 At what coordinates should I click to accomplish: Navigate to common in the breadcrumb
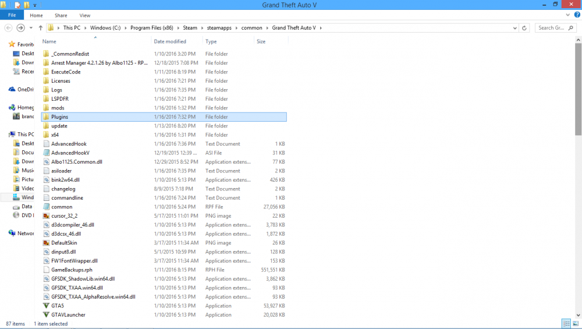(x=251, y=28)
